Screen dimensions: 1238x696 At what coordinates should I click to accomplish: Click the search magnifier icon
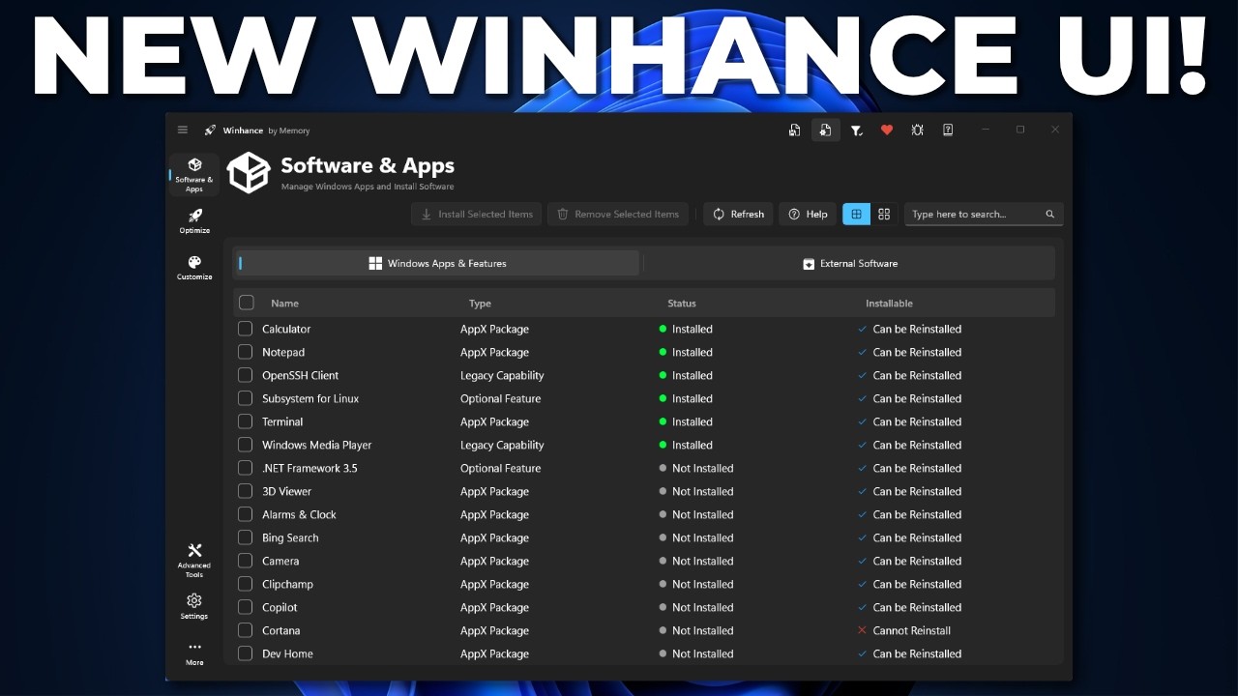pyautogui.click(x=1050, y=214)
